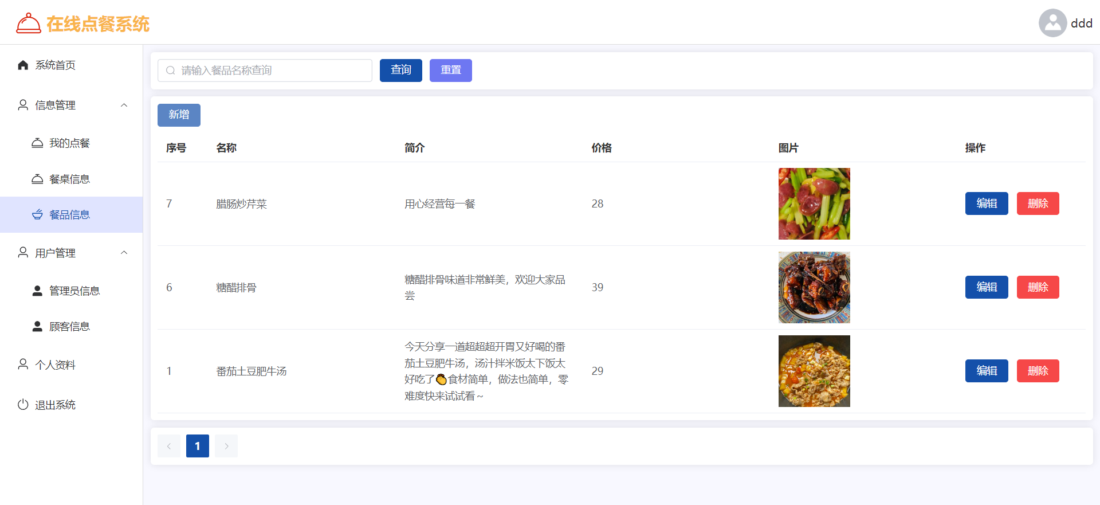Open the 番茄土豆肥牛汤 dish image
The height and width of the screenshot is (505, 1100).
(x=814, y=371)
